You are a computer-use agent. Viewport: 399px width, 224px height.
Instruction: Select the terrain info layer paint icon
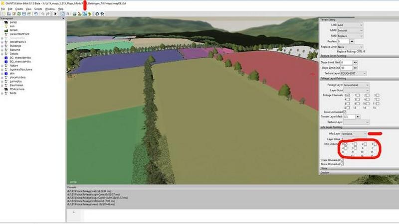pyautogui.click(x=85, y=13)
